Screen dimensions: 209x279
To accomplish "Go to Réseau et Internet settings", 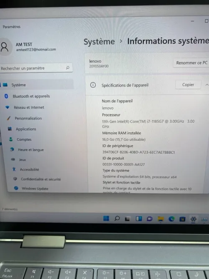I will click(29, 108).
